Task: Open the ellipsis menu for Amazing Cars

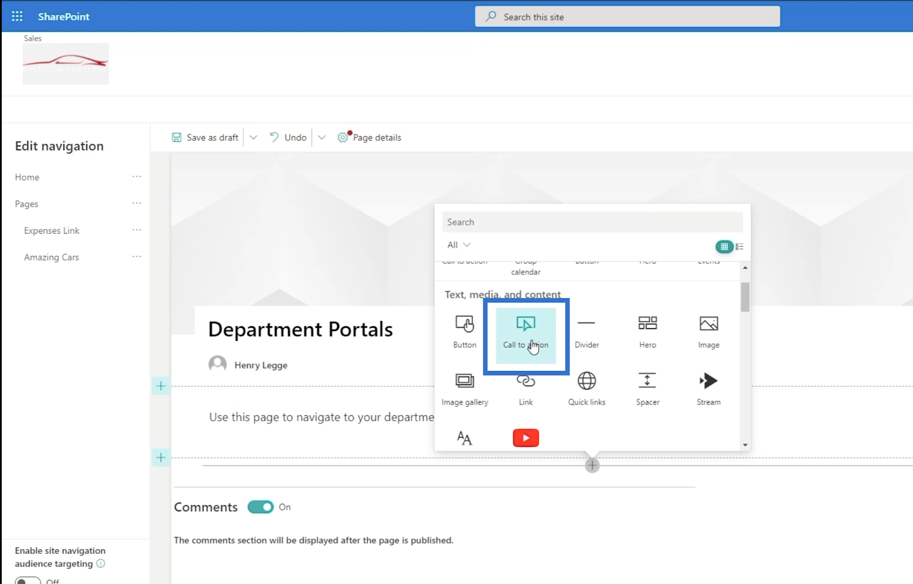Action: coord(137,257)
